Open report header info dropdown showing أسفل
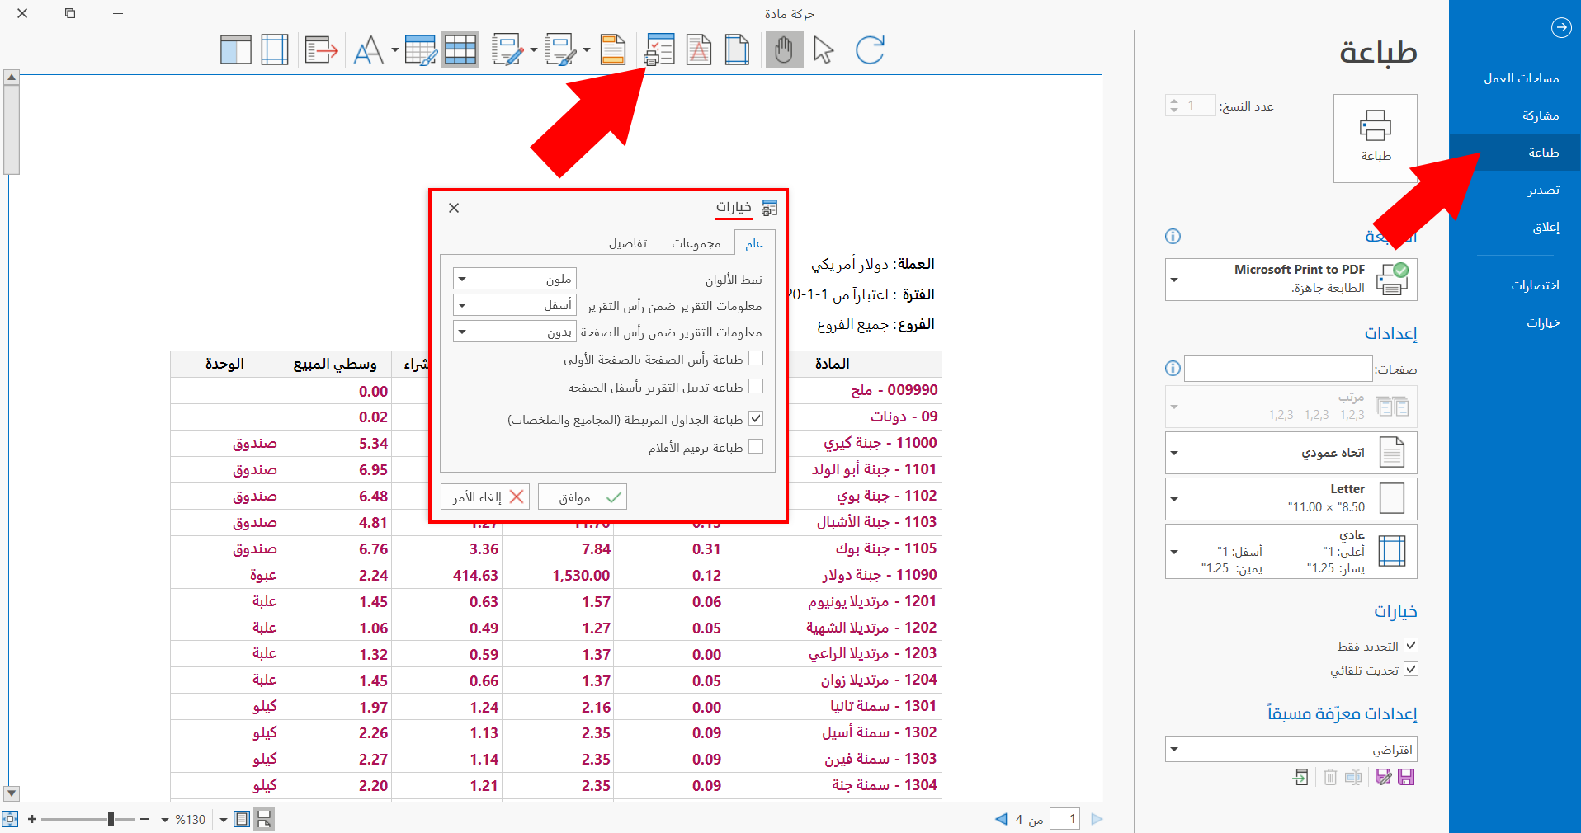 [x=515, y=305]
